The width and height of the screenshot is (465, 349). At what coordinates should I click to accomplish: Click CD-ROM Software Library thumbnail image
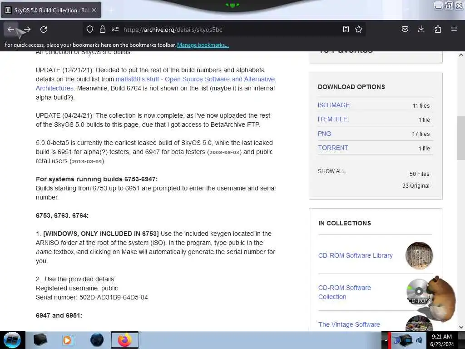pyautogui.click(x=419, y=255)
